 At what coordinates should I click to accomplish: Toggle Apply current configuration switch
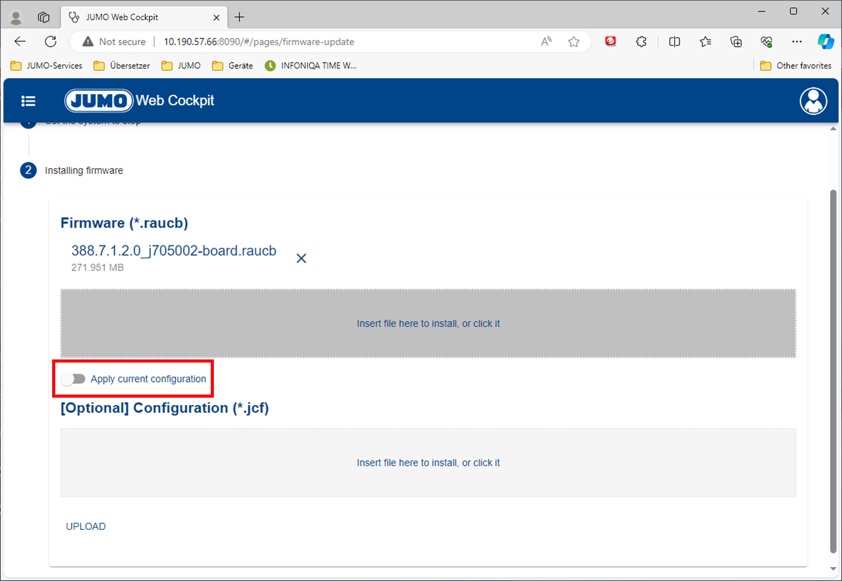pos(73,379)
